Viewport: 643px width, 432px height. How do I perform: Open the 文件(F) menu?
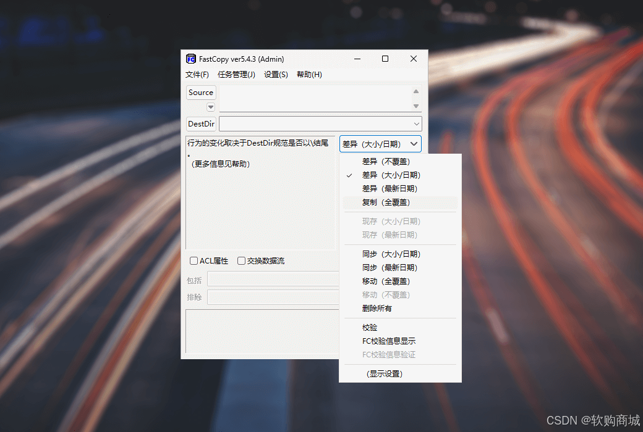197,74
